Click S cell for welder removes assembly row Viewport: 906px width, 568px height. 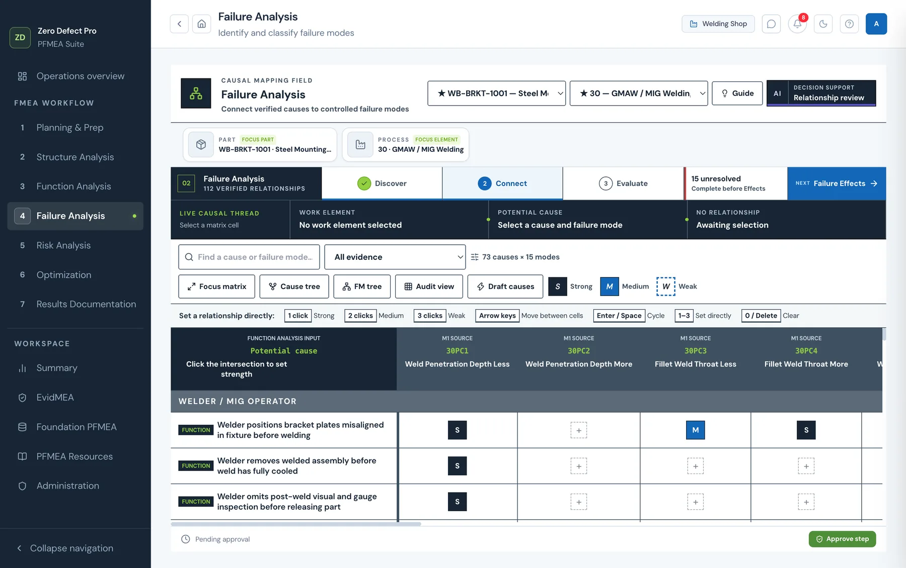[457, 466]
